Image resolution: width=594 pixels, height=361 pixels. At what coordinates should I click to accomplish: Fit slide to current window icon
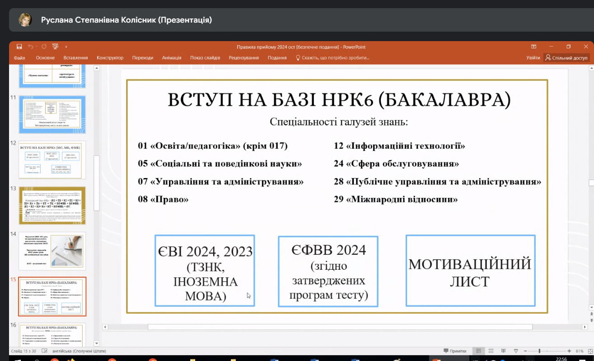tap(589, 351)
